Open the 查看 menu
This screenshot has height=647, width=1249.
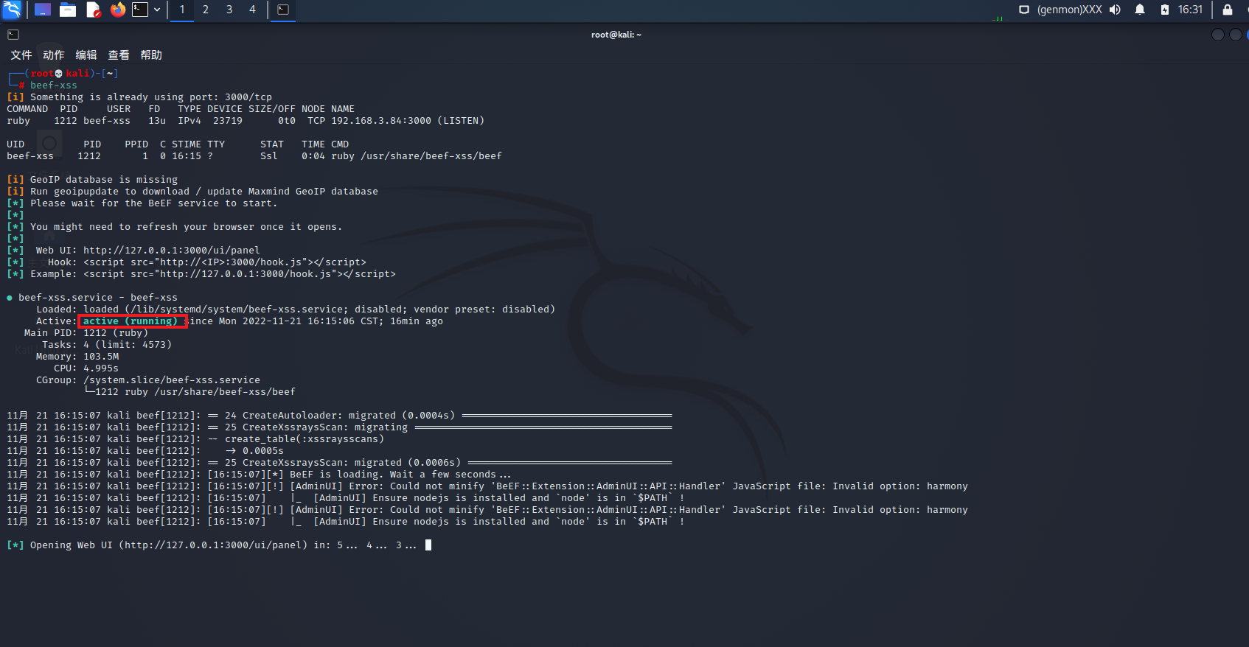pyautogui.click(x=119, y=55)
